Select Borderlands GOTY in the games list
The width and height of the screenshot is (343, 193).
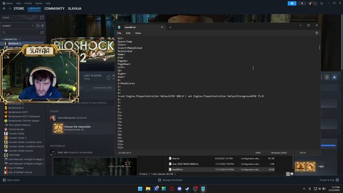click(18, 112)
